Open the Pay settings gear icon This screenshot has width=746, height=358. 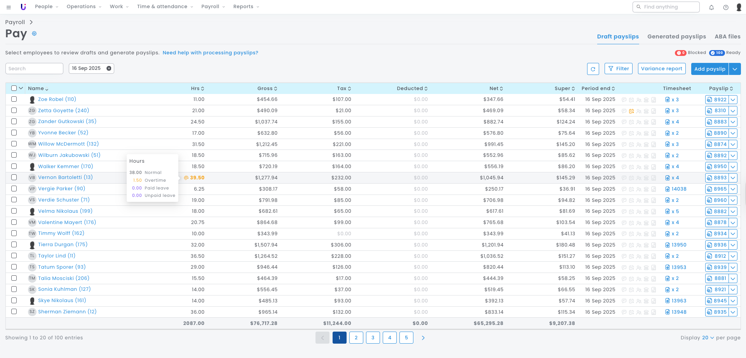pyautogui.click(x=34, y=34)
